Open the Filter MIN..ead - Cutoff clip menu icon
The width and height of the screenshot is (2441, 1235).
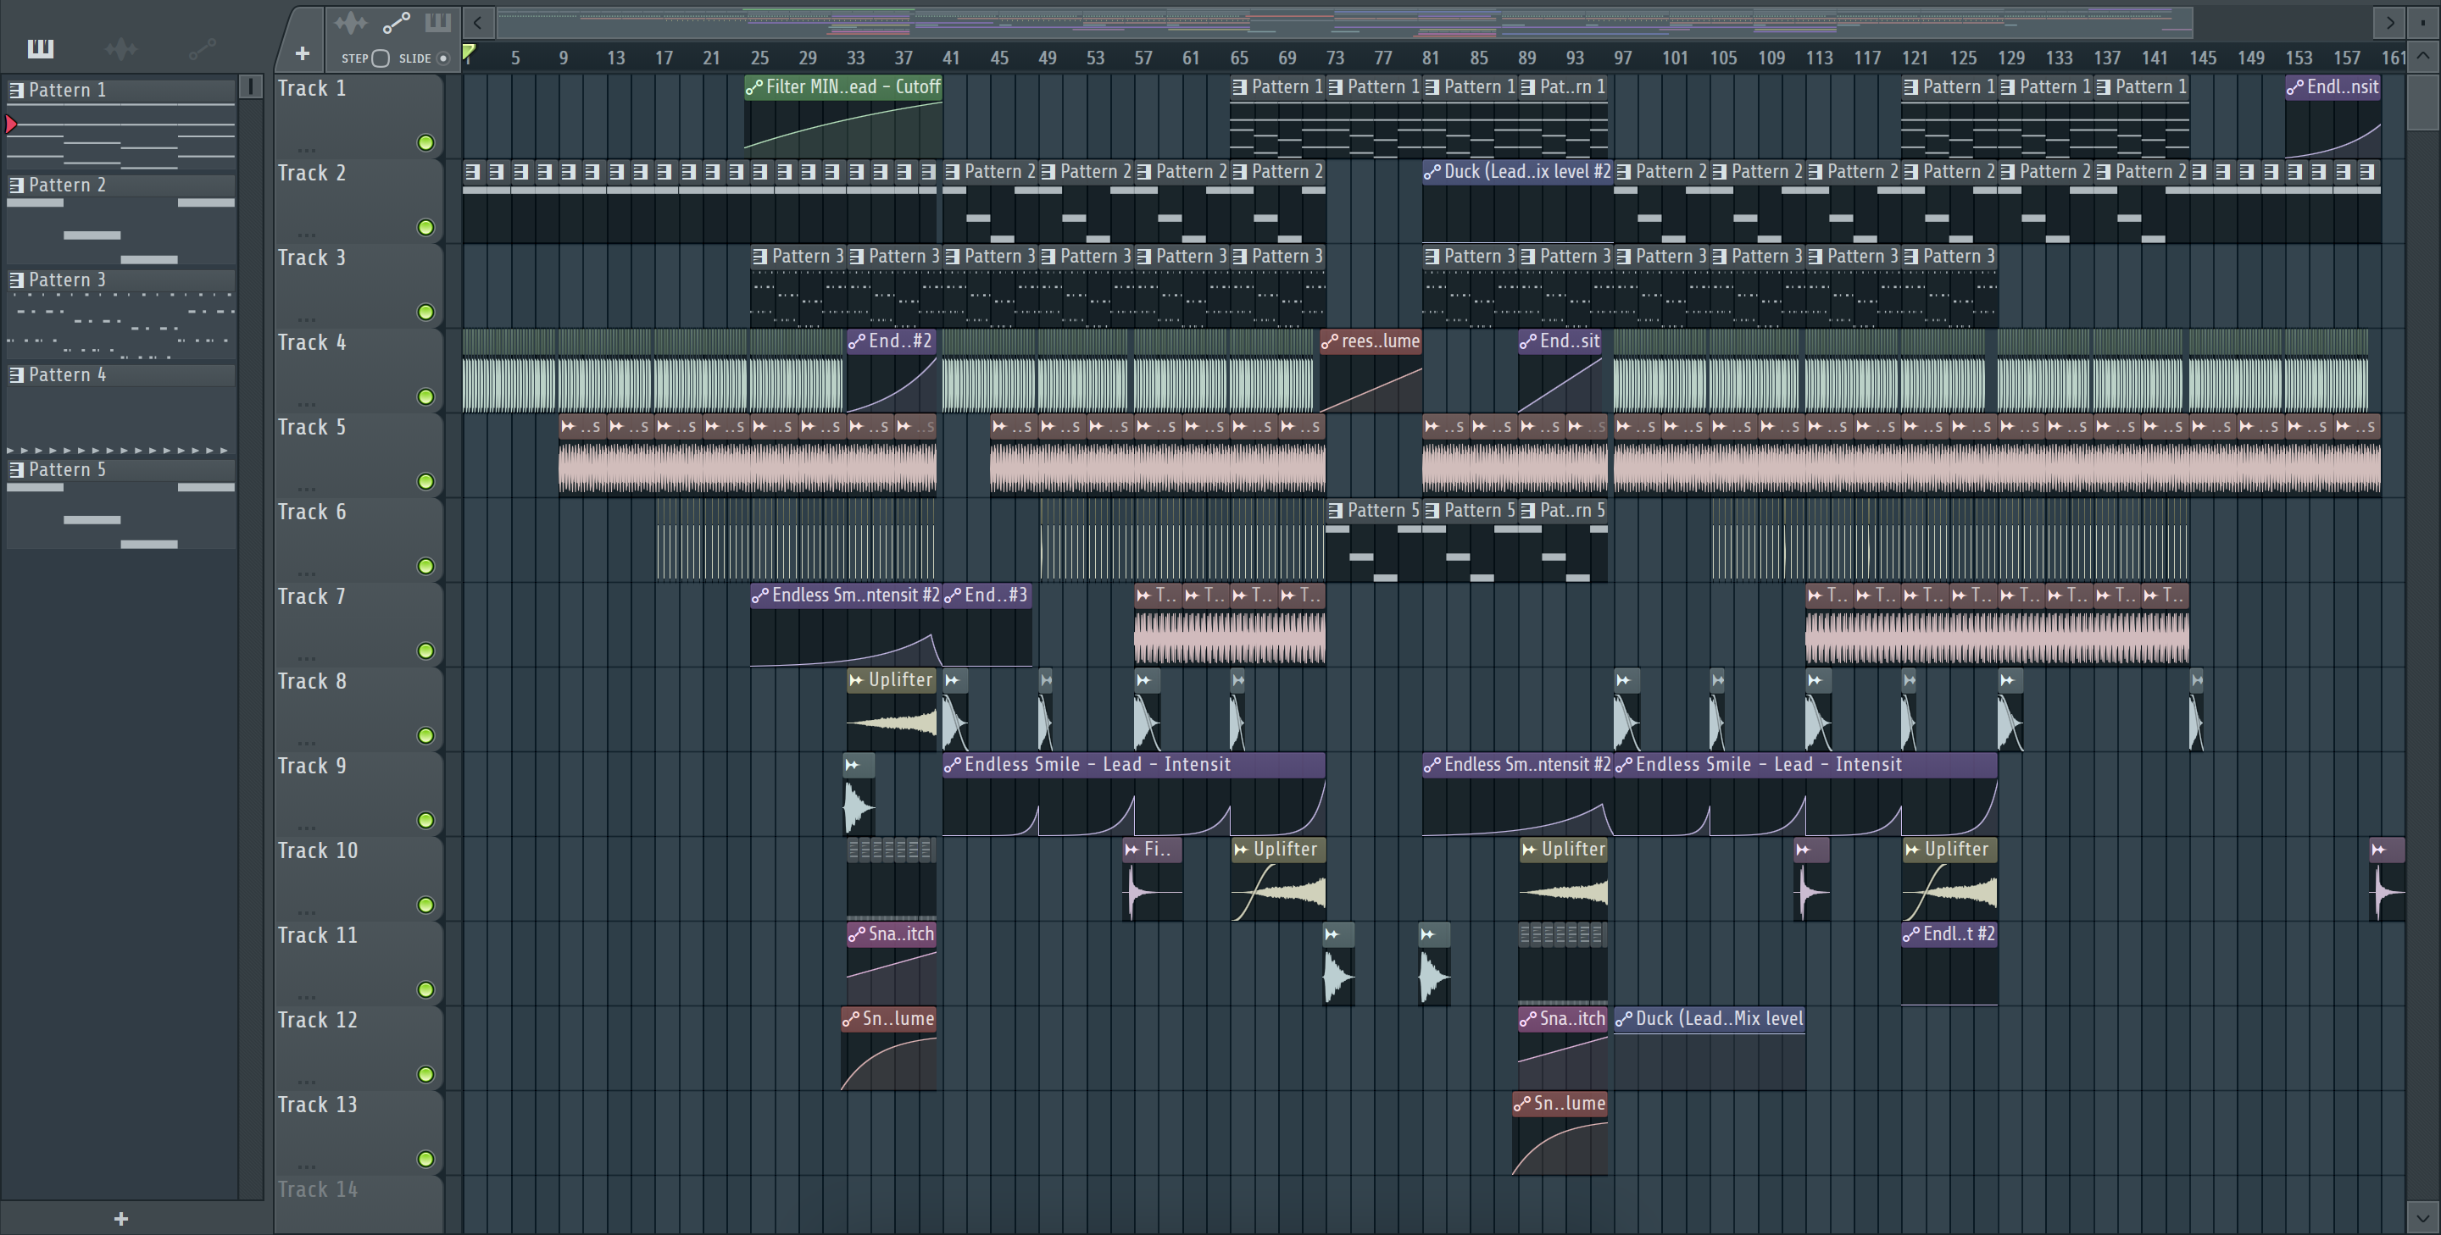point(754,87)
